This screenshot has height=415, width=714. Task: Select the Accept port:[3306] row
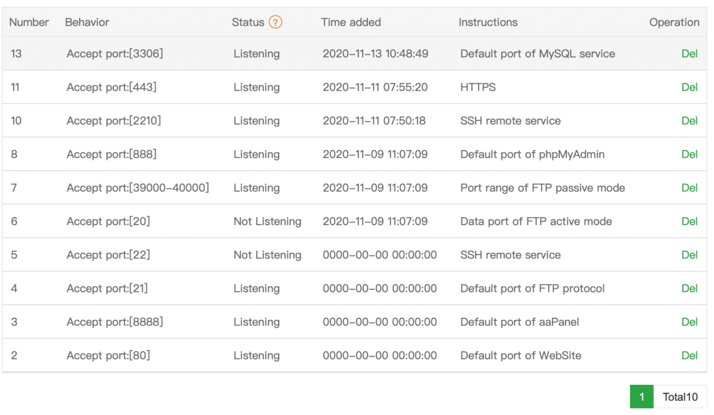[x=115, y=53]
